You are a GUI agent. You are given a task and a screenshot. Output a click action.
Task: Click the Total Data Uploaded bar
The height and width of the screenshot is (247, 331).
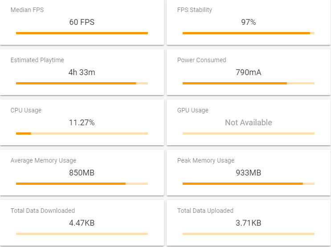click(249, 234)
